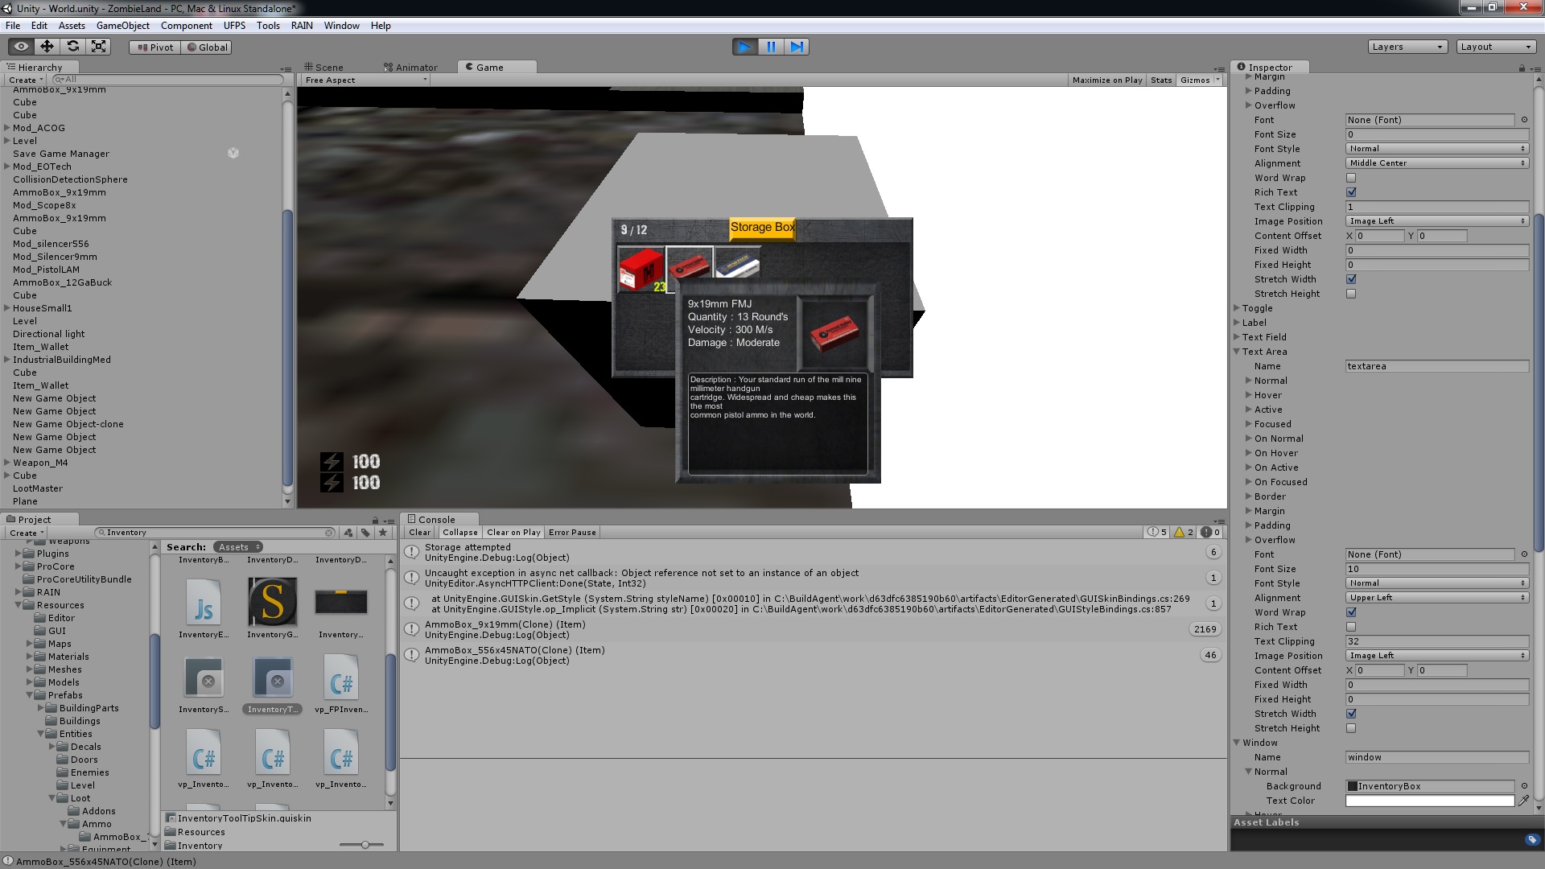Expand the Plugins folder
The image size is (1545, 869).
(19, 554)
